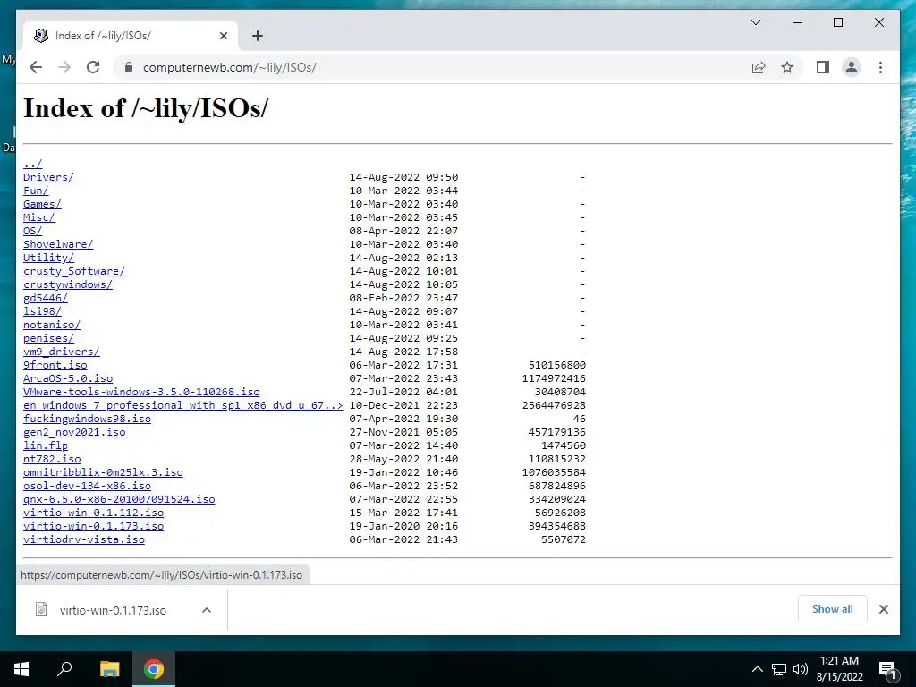Download virtiodrv-vista.iso
Viewport: 916px width, 687px height.
pyautogui.click(x=84, y=539)
